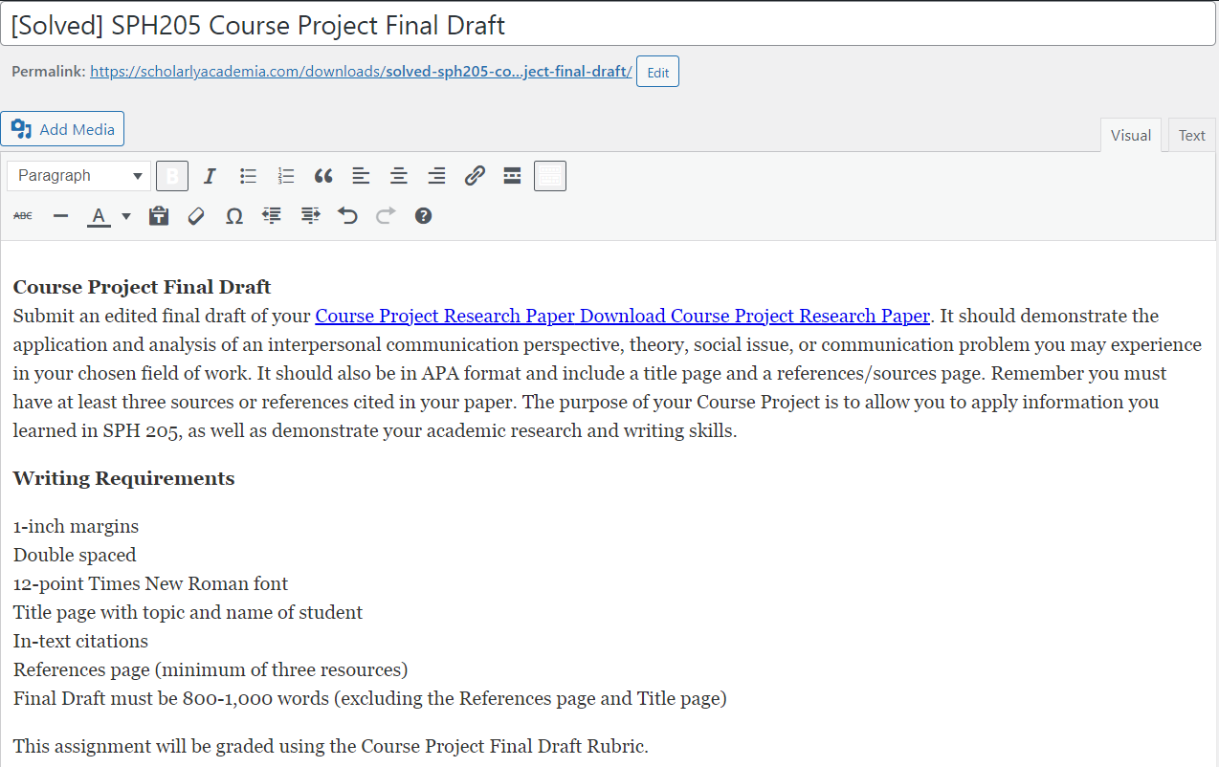Image resolution: width=1219 pixels, height=767 pixels.
Task: Click the '1-inch margins' line
Action: [76, 526]
